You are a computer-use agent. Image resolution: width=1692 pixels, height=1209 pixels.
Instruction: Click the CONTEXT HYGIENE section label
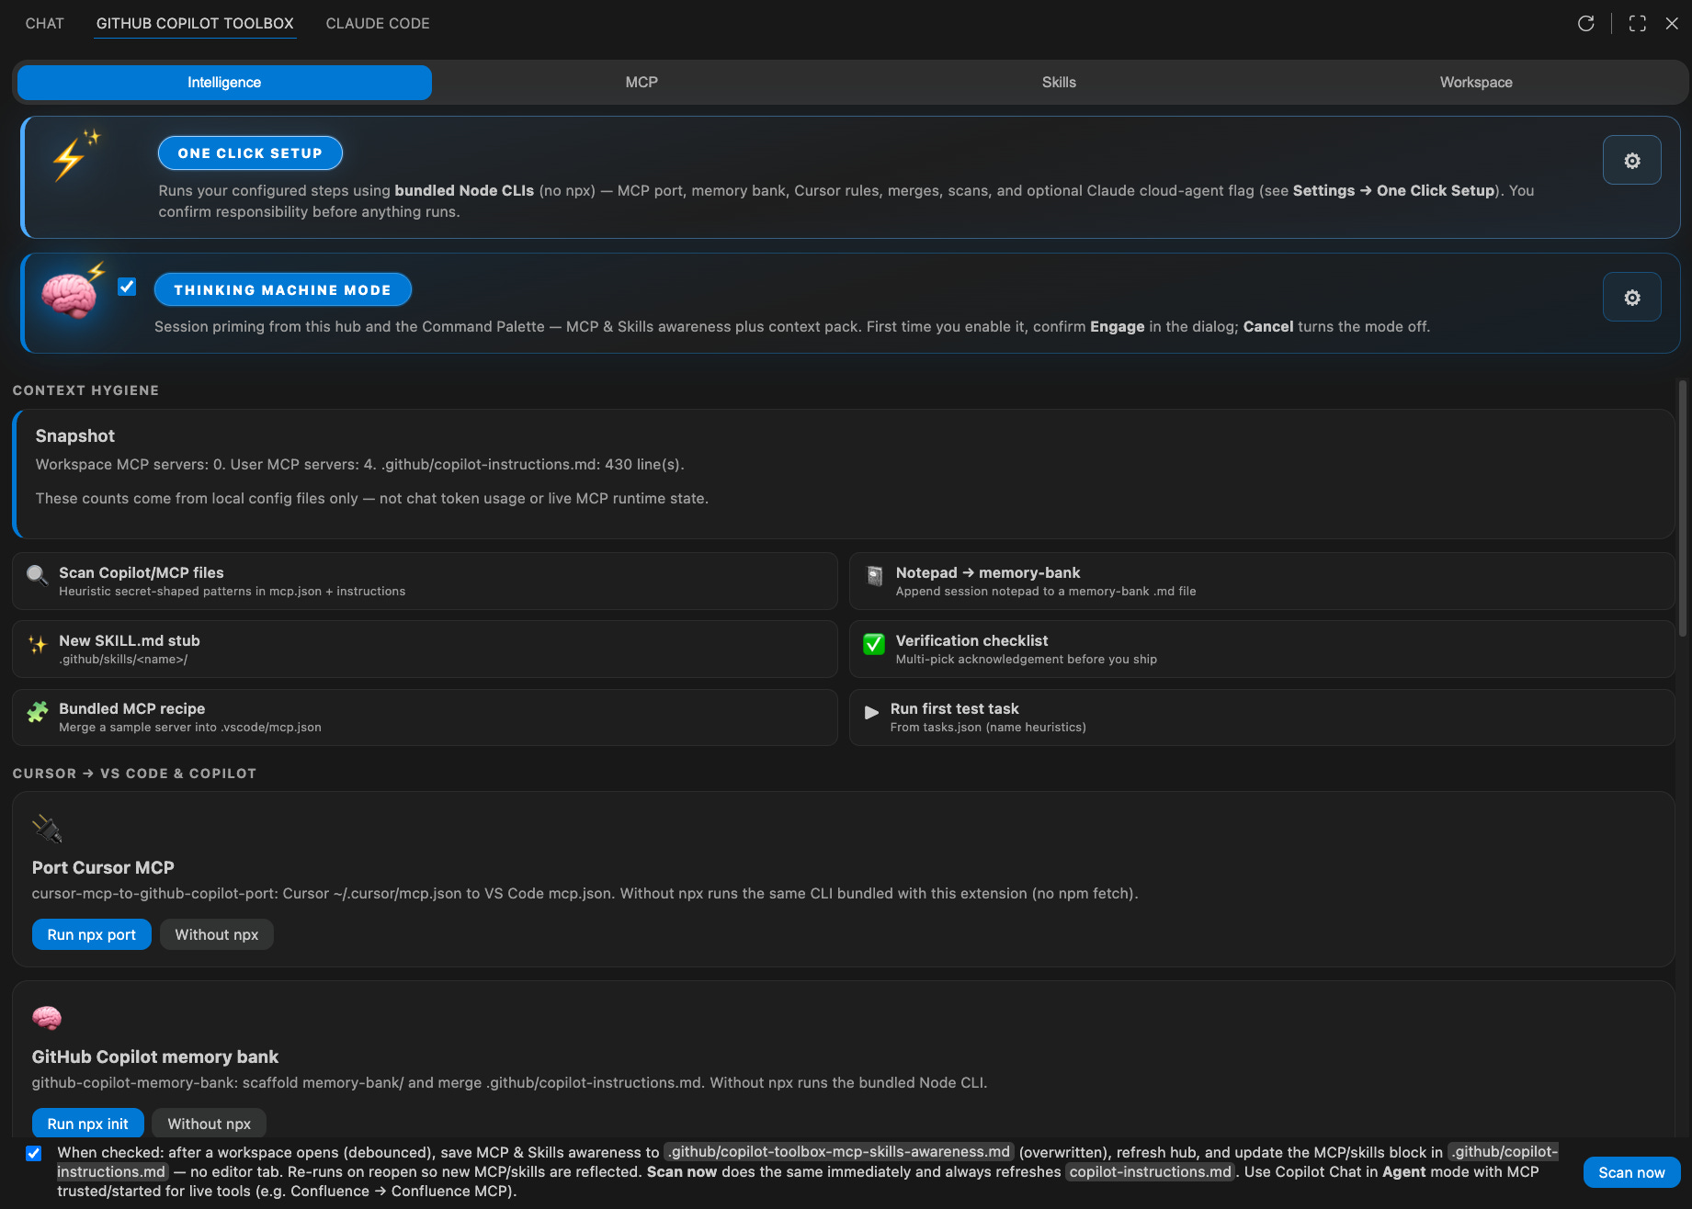coord(85,390)
